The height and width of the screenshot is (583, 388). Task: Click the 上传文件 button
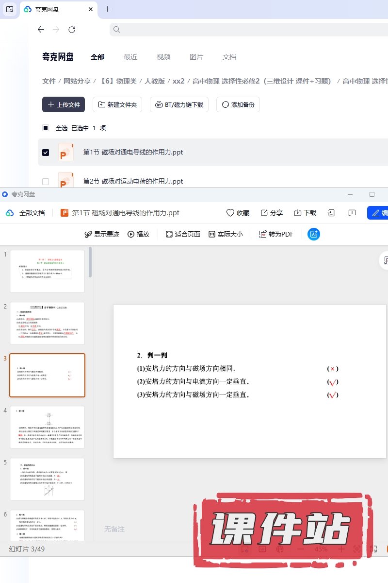(x=64, y=104)
